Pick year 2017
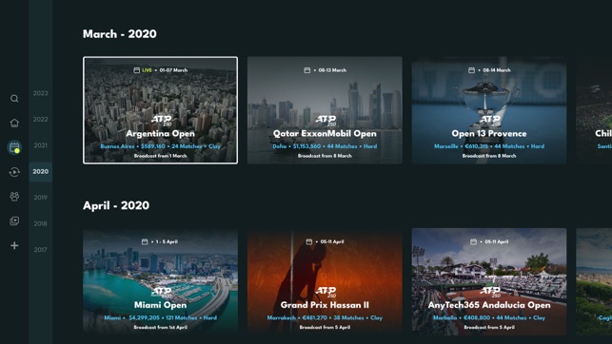Screen dimensions: 612x344 coord(41,250)
